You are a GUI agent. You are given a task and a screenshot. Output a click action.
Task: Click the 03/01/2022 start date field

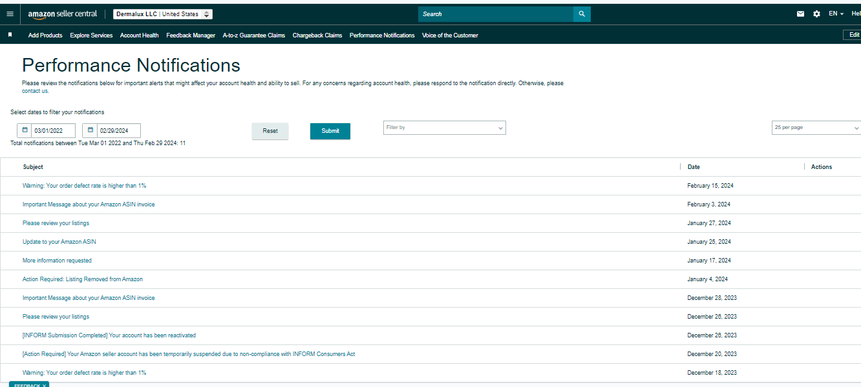[54, 130]
